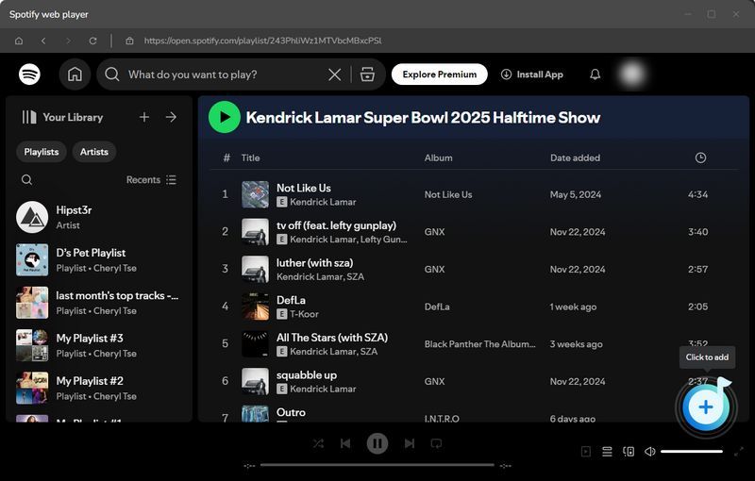This screenshot has height=481, width=755.
Task: Open the Browse icon in search bar
Action: (x=367, y=75)
